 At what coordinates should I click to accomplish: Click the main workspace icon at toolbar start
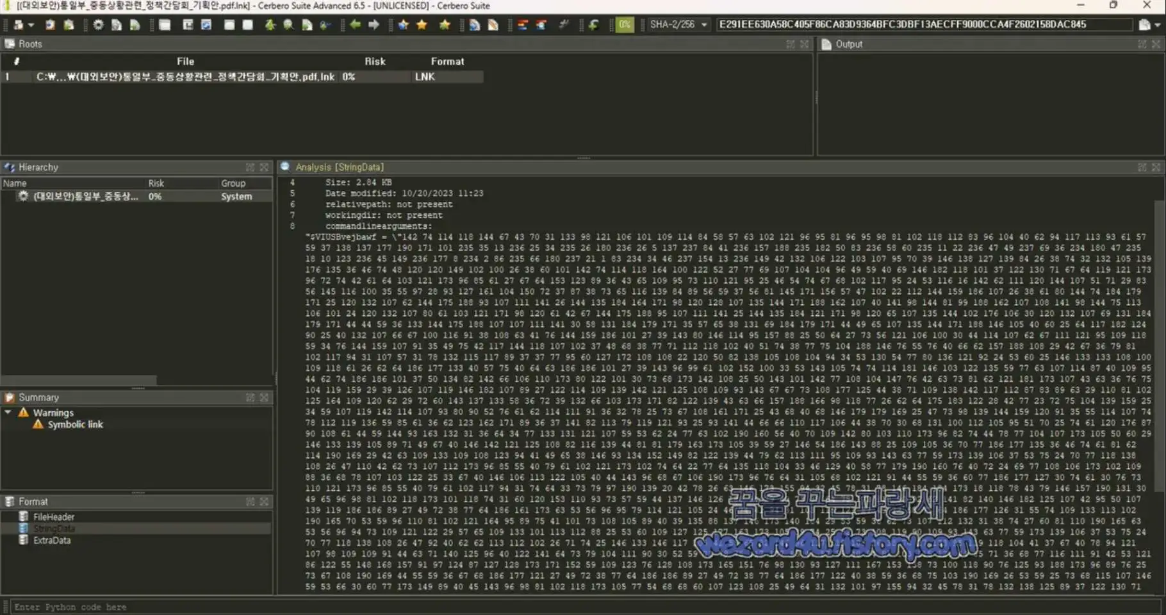pyautogui.click(x=18, y=24)
